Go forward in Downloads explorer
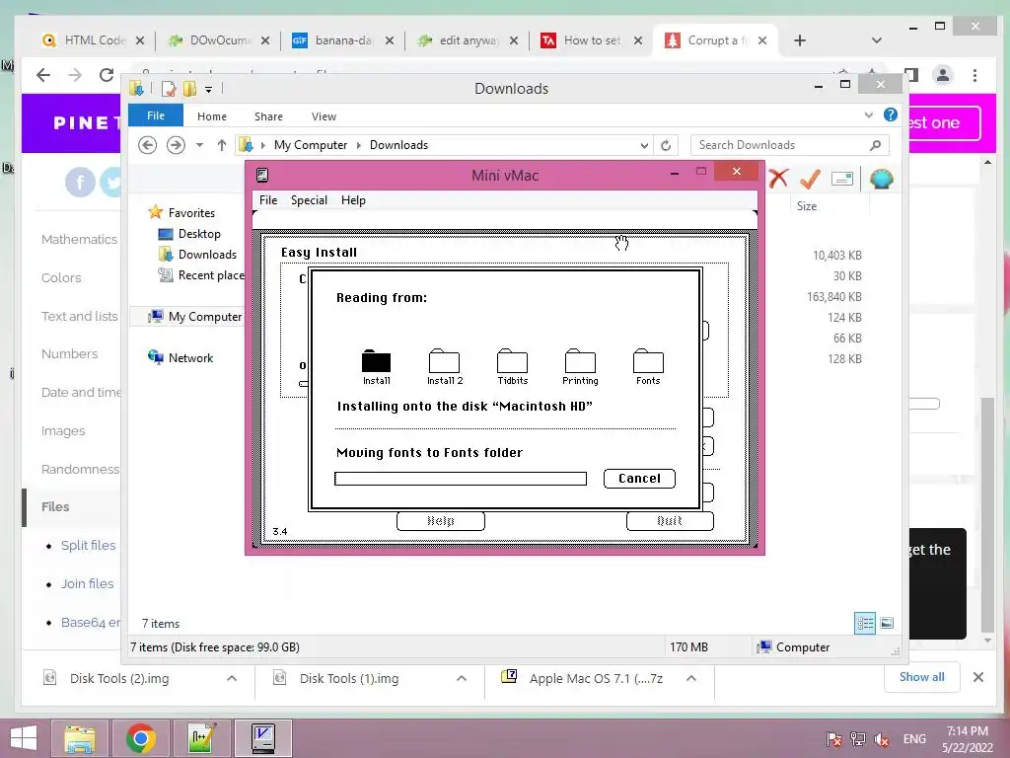 pyautogui.click(x=176, y=145)
